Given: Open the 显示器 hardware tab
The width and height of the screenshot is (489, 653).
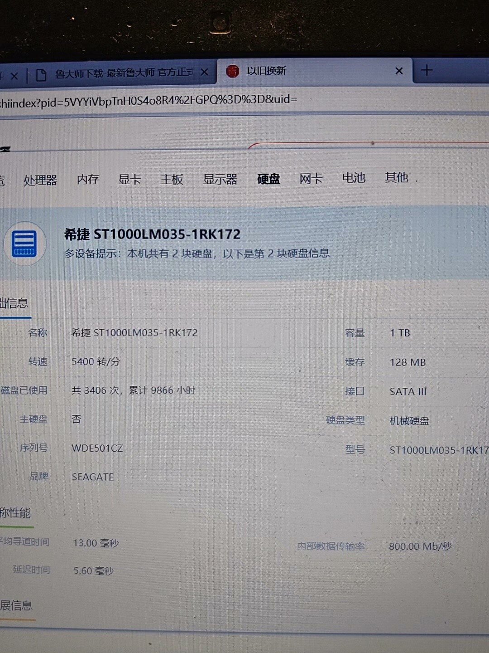Looking at the screenshot, I should (220, 179).
